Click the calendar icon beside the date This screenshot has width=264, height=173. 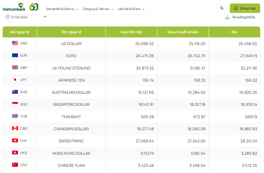click(8, 17)
